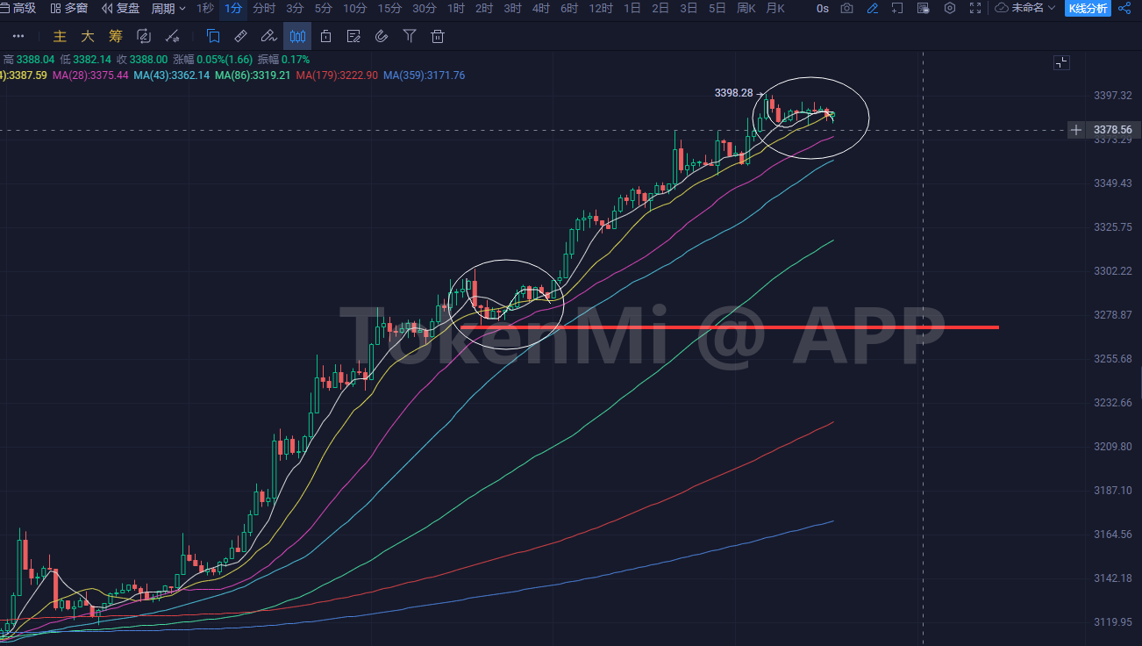Select the 1日 daily timeframe tab
This screenshot has width=1142, height=646.
[x=632, y=9]
